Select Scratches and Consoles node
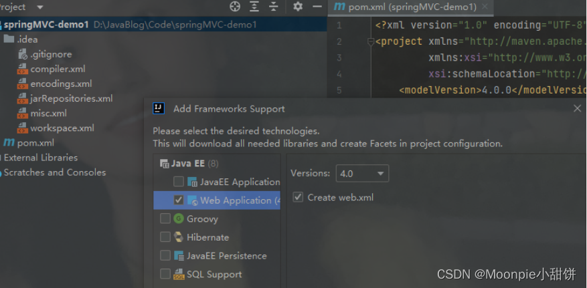Viewport: 587px width, 288px height. click(55, 172)
